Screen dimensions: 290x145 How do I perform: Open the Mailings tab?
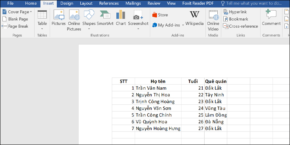(x=133, y=3)
